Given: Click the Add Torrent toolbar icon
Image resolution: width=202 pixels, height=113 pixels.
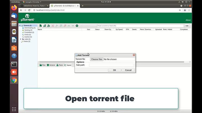Looking at the screenshot, I should click(x=41, y=26).
